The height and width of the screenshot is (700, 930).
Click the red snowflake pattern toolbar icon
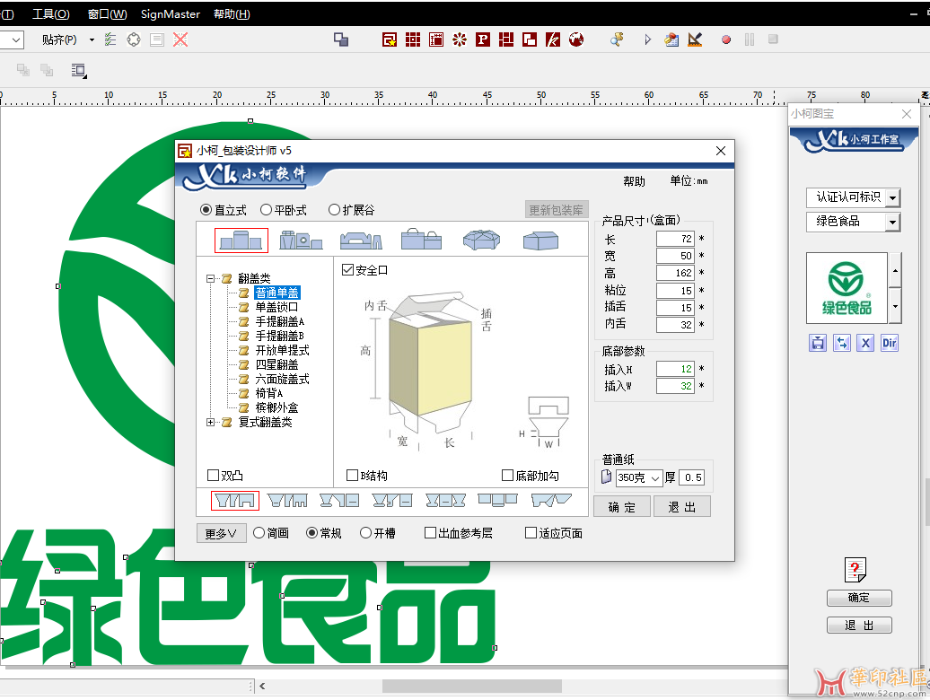coord(460,39)
